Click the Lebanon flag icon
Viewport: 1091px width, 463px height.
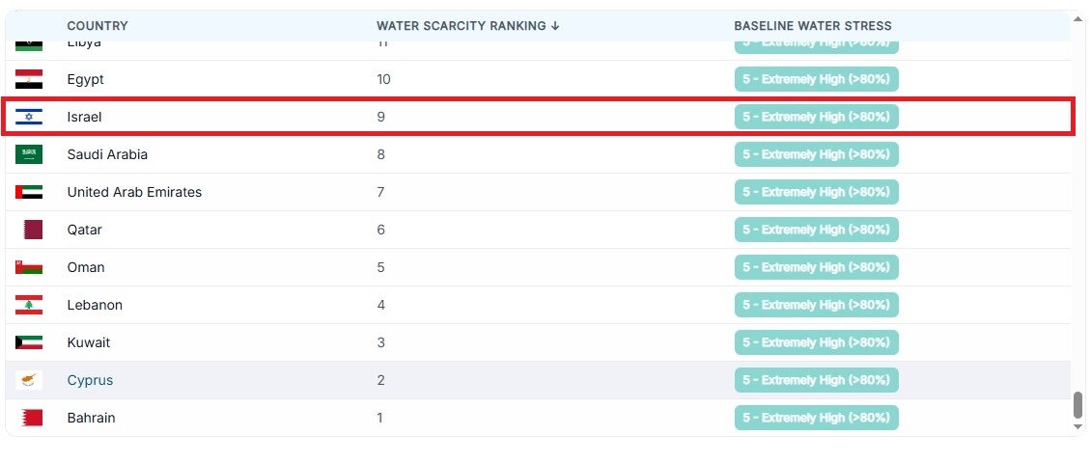[x=29, y=305]
